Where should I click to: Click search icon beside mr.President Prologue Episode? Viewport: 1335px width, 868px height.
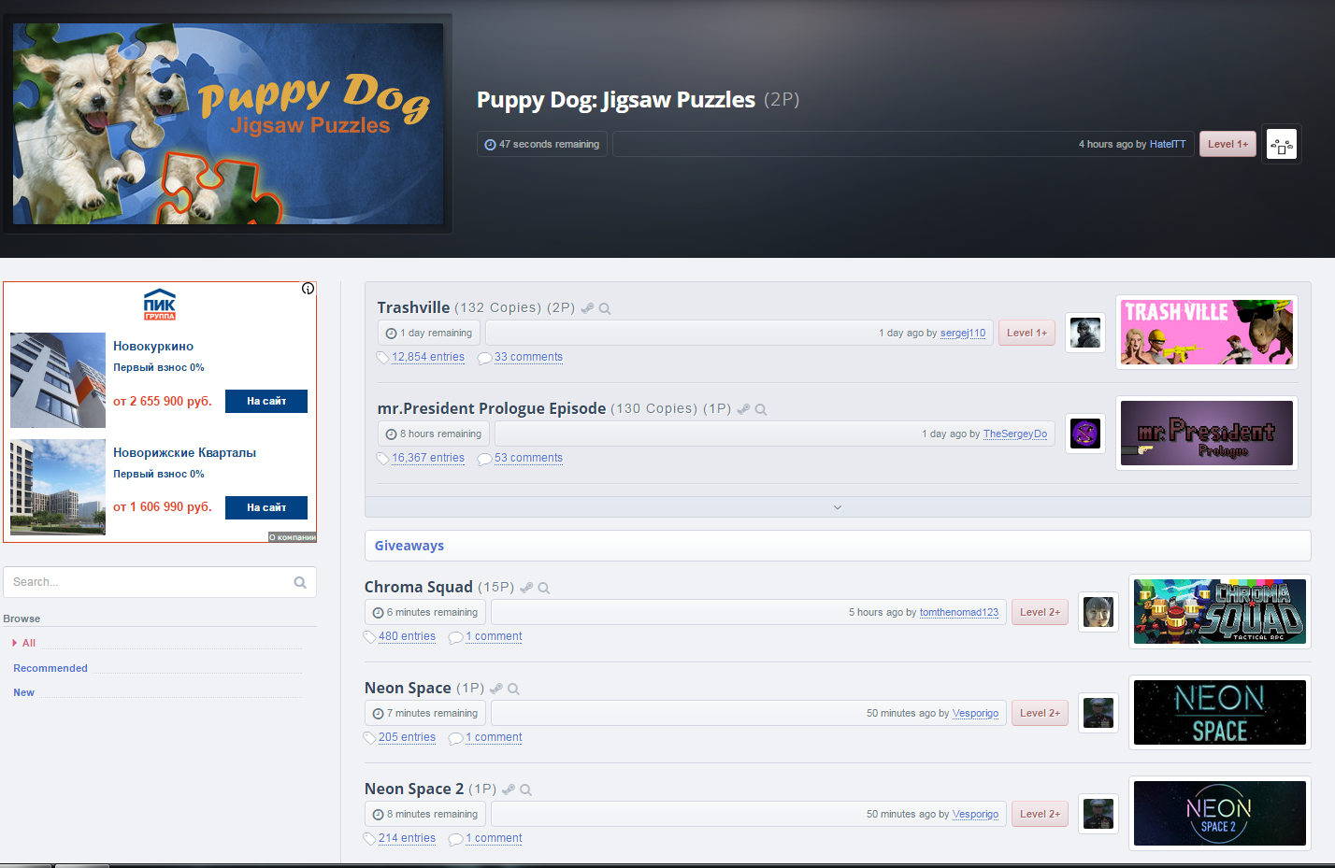pyautogui.click(x=761, y=409)
